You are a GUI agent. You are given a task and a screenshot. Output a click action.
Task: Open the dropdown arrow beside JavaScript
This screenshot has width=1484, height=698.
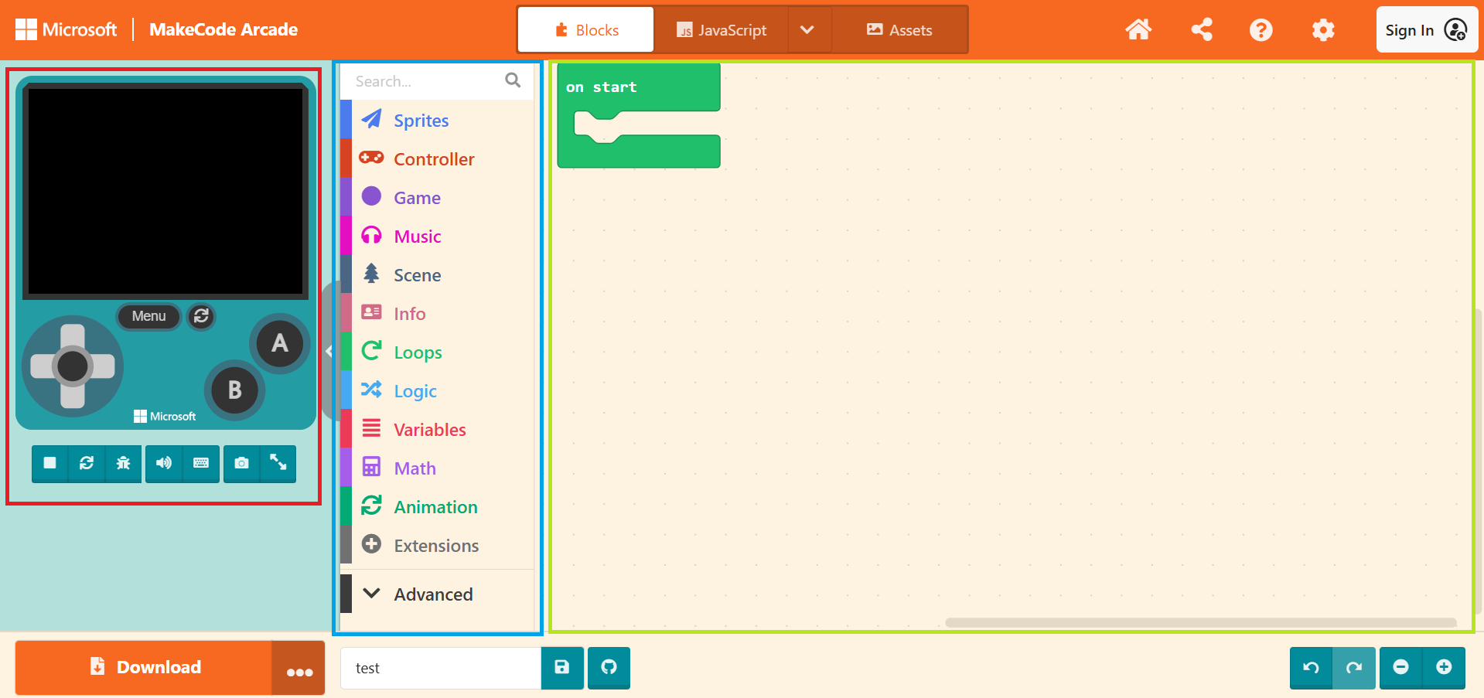pyautogui.click(x=807, y=30)
